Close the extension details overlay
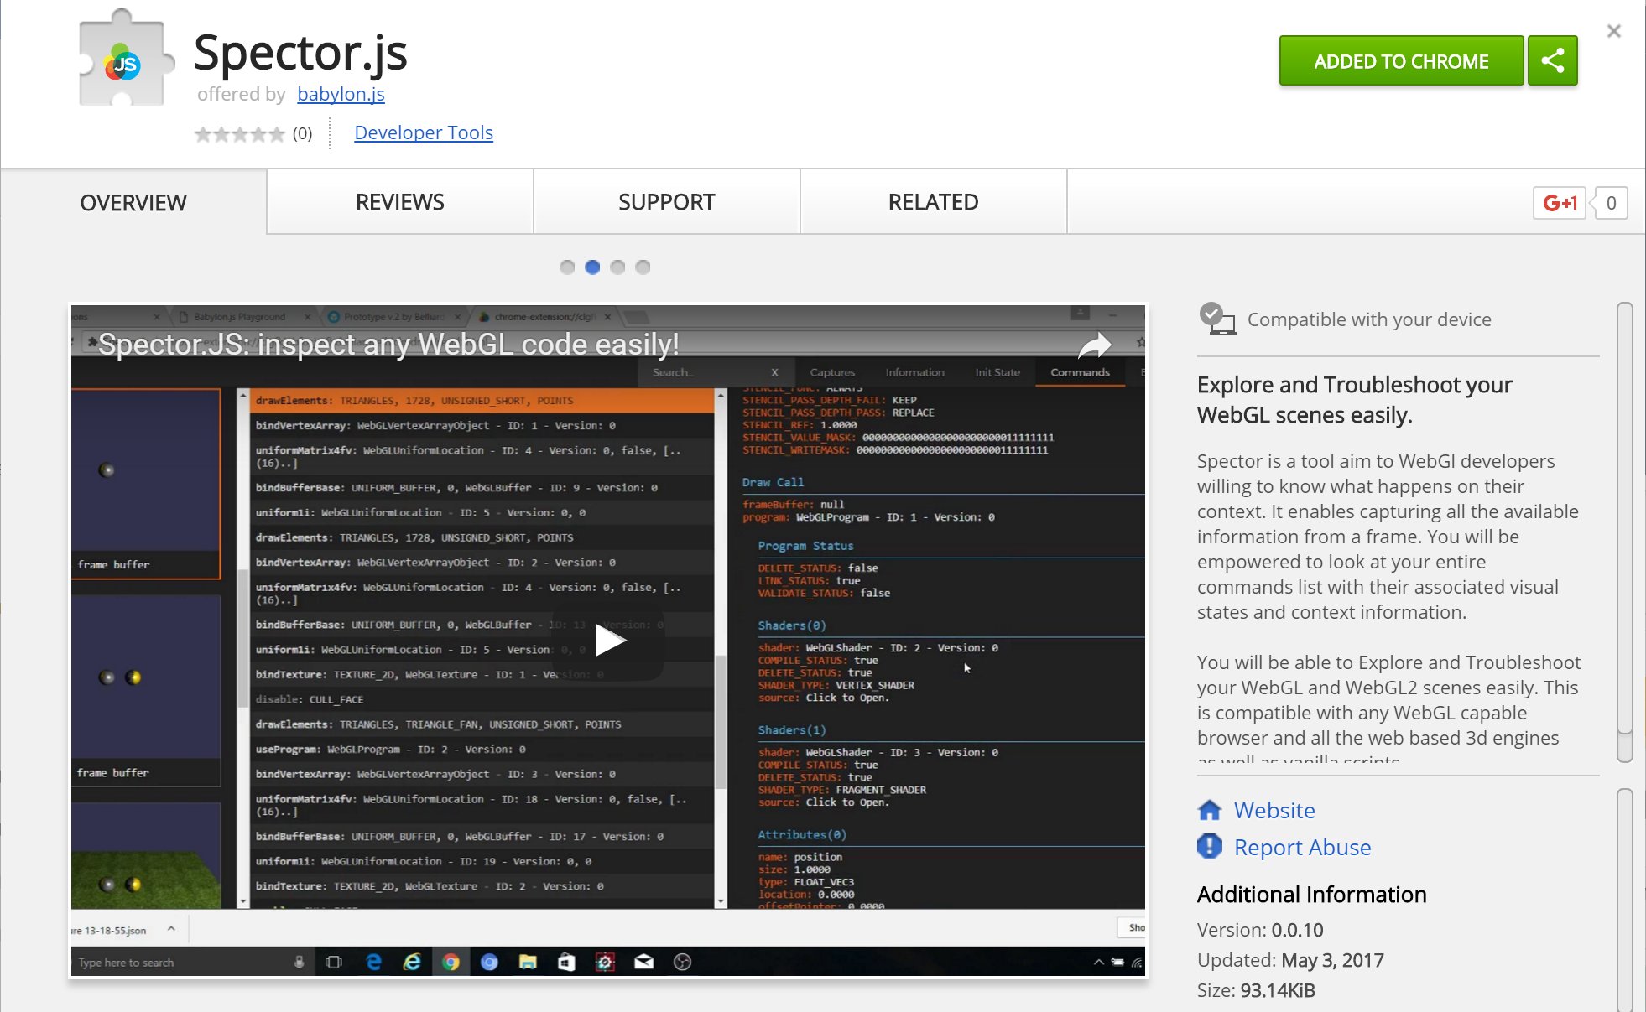1646x1012 pixels. [1613, 31]
